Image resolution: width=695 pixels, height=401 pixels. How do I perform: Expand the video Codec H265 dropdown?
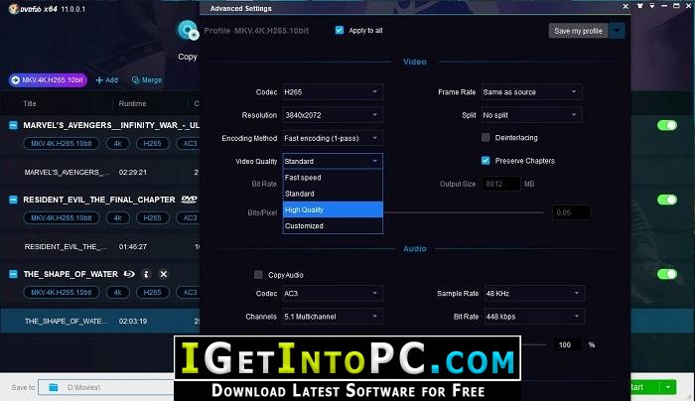click(x=333, y=92)
